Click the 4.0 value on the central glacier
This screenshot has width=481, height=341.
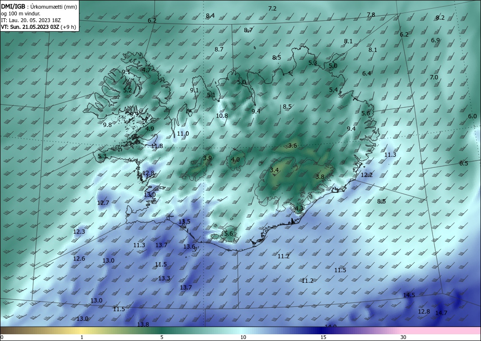[x=235, y=160]
